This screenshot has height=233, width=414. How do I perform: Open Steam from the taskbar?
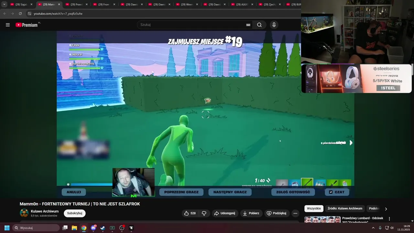(x=103, y=228)
